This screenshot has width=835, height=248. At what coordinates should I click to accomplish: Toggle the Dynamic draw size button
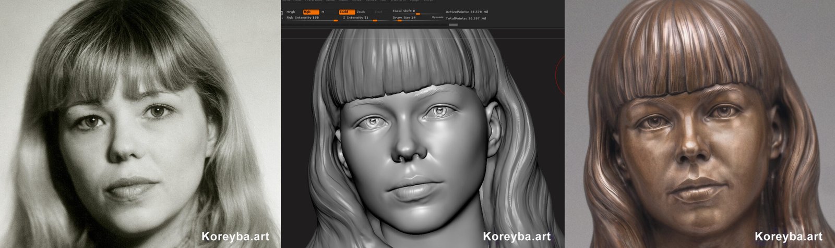coord(438,17)
